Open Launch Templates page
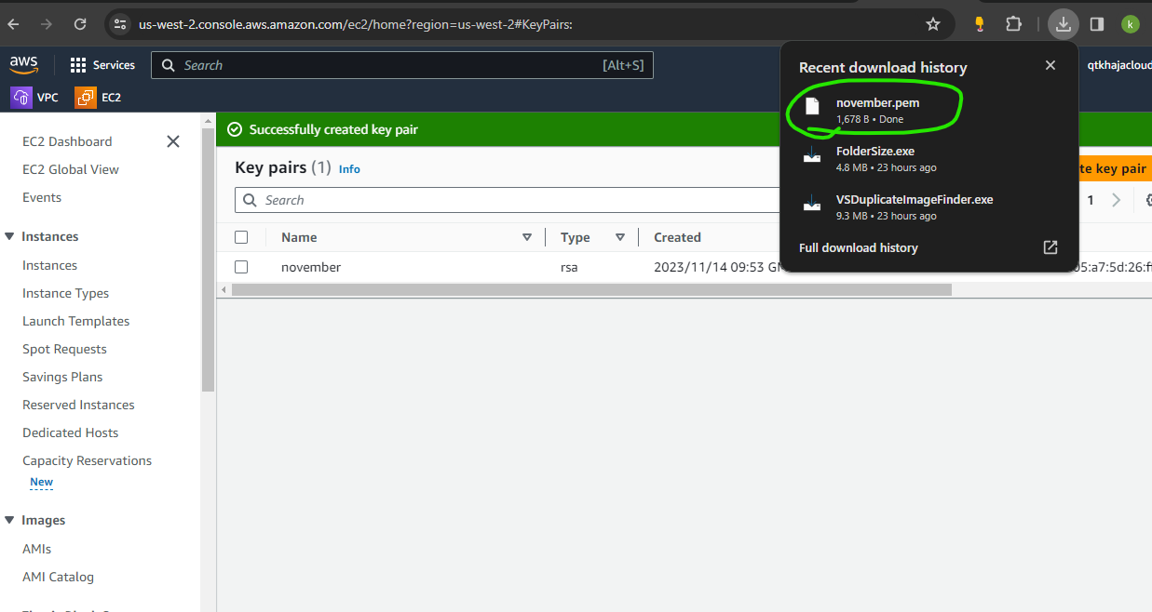This screenshot has width=1152, height=612. [75, 321]
